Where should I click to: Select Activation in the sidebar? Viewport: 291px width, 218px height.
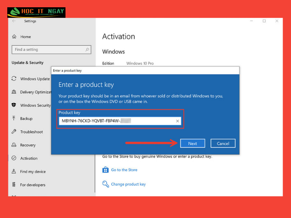(29, 158)
